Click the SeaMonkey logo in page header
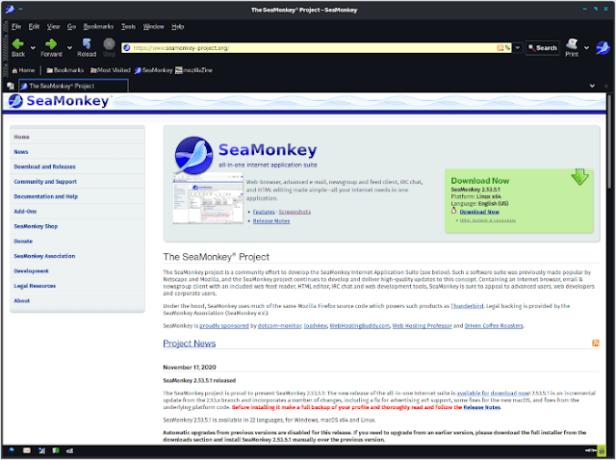Image resolution: width=616 pixels, height=460 pixels. (x=59, y=101)
